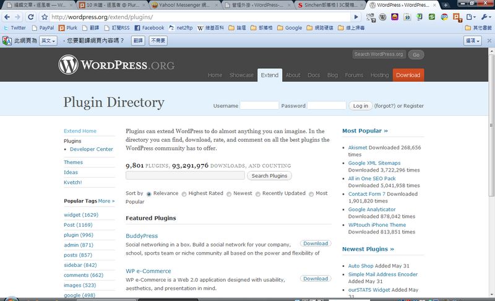Click the page vertical scrollbar thumb
Image resolution: width=495 pixels, height=301 pixels.
tap(491, 124)
